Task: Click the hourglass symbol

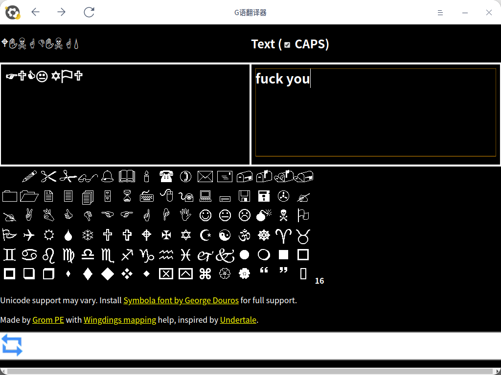Action: tap(127, 196)
